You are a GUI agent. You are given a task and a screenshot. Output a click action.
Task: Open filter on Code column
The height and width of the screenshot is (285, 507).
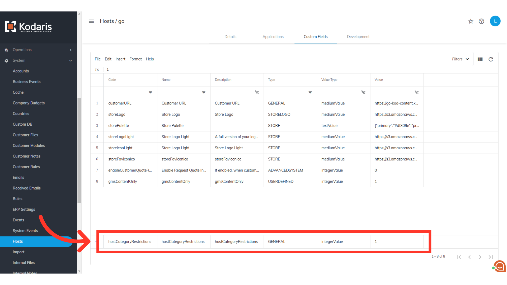(x=150, y=92)
